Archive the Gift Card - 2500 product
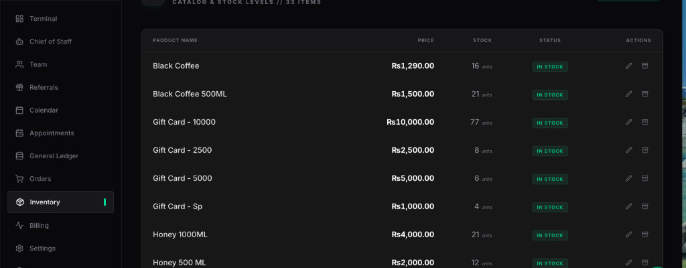 pyautogui.click(x=645, y=150)
